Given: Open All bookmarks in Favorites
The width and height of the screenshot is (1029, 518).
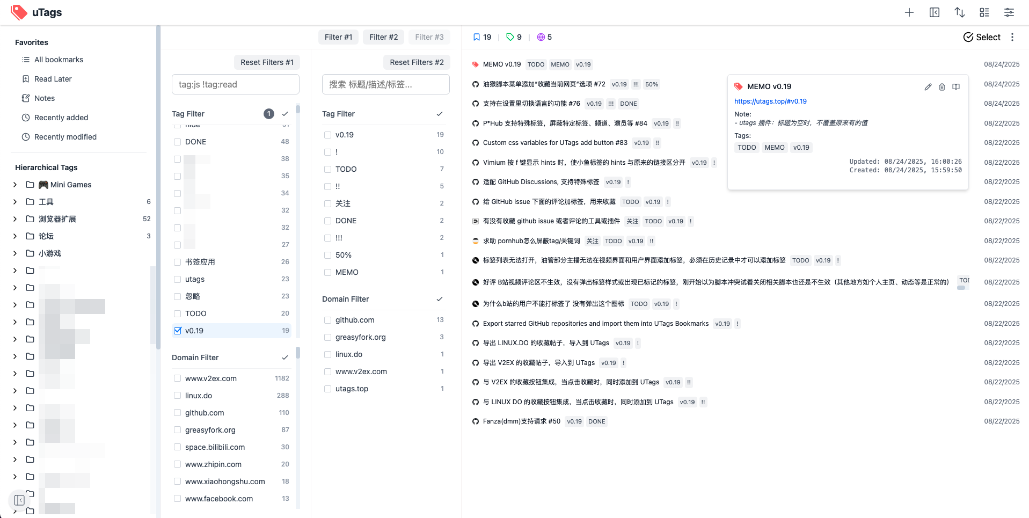Looking at the screenshot, I should (x=59, y=60).
